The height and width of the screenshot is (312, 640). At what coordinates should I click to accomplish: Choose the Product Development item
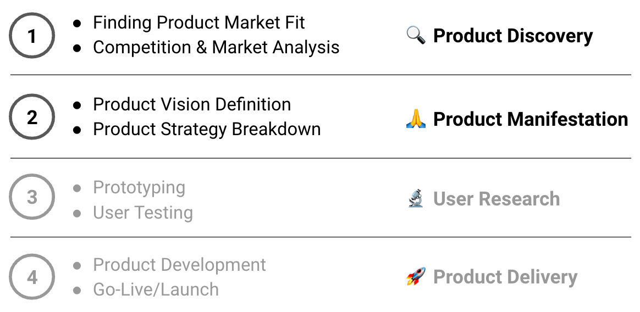(x=179, y=265)
